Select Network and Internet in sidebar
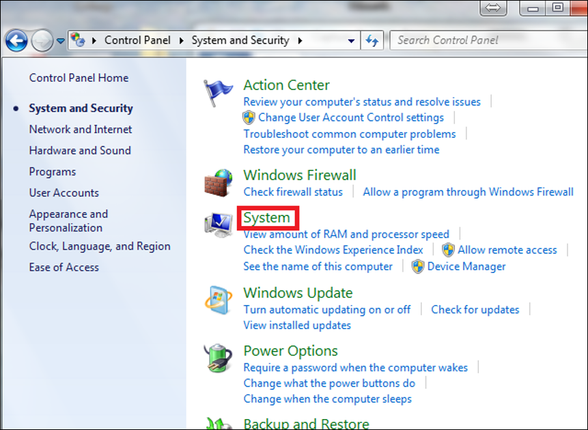The width and height of the screenshot is (588, 430). coord(81,129)
